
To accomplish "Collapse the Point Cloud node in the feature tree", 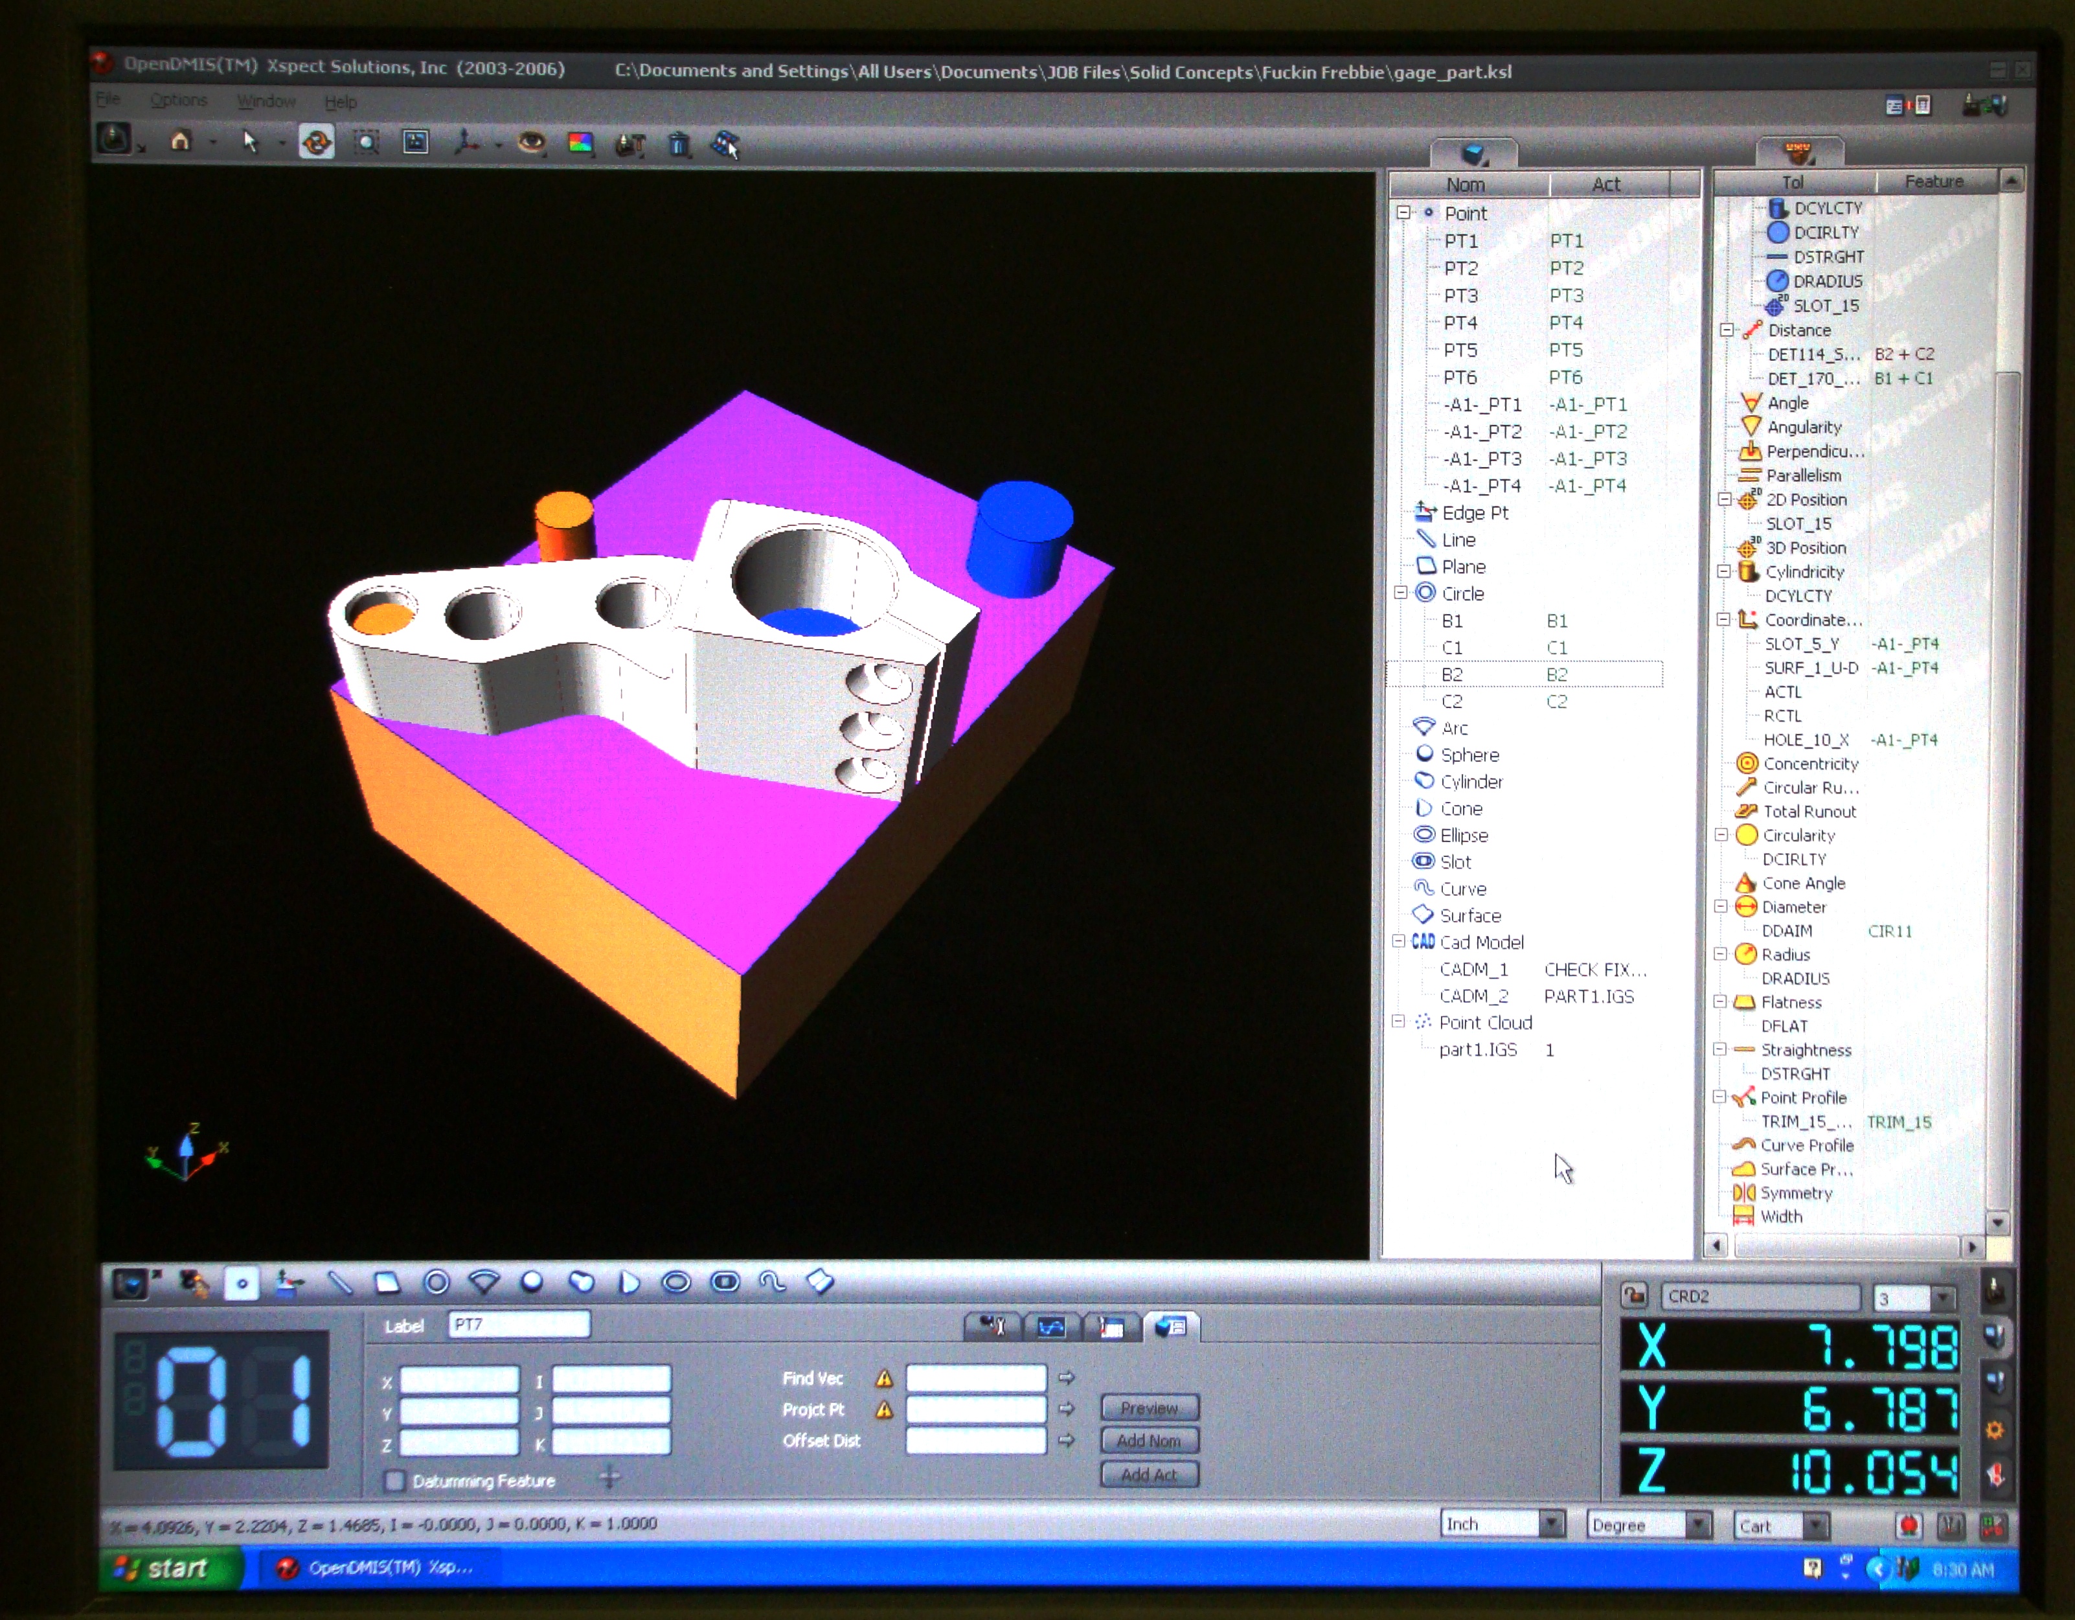I will click(1398, 1021).
